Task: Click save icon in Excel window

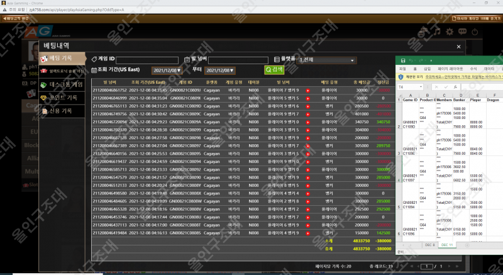Action: pos(403,60)
